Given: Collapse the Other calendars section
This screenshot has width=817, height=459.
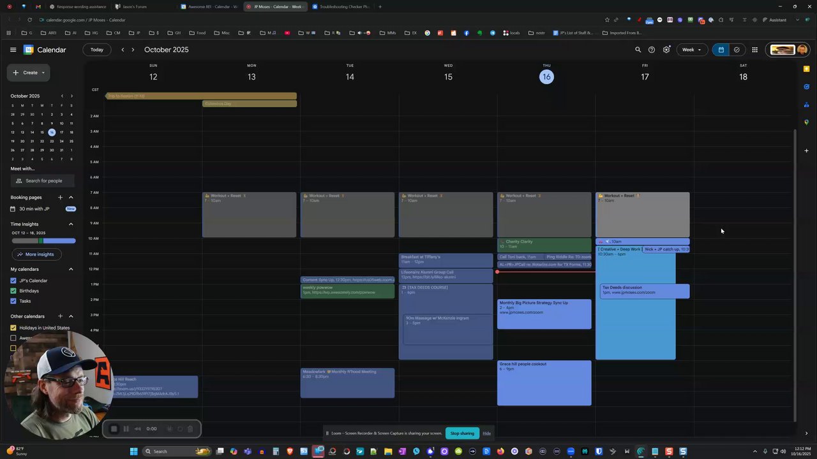Looking at the screenshot, I should tap(71, 316).
